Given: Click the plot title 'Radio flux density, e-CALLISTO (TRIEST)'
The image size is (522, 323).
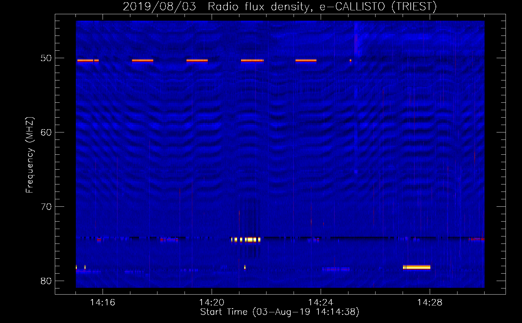Looking at the screenshot, I should coord(322,6).
